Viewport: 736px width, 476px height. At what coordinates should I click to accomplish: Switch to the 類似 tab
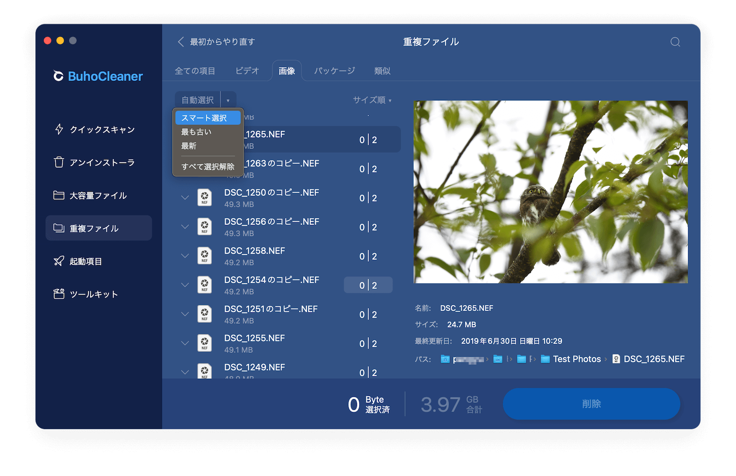click(382, 71)
